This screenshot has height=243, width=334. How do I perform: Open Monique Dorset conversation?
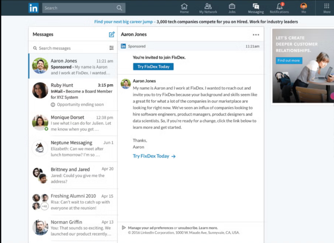point(73,123)
